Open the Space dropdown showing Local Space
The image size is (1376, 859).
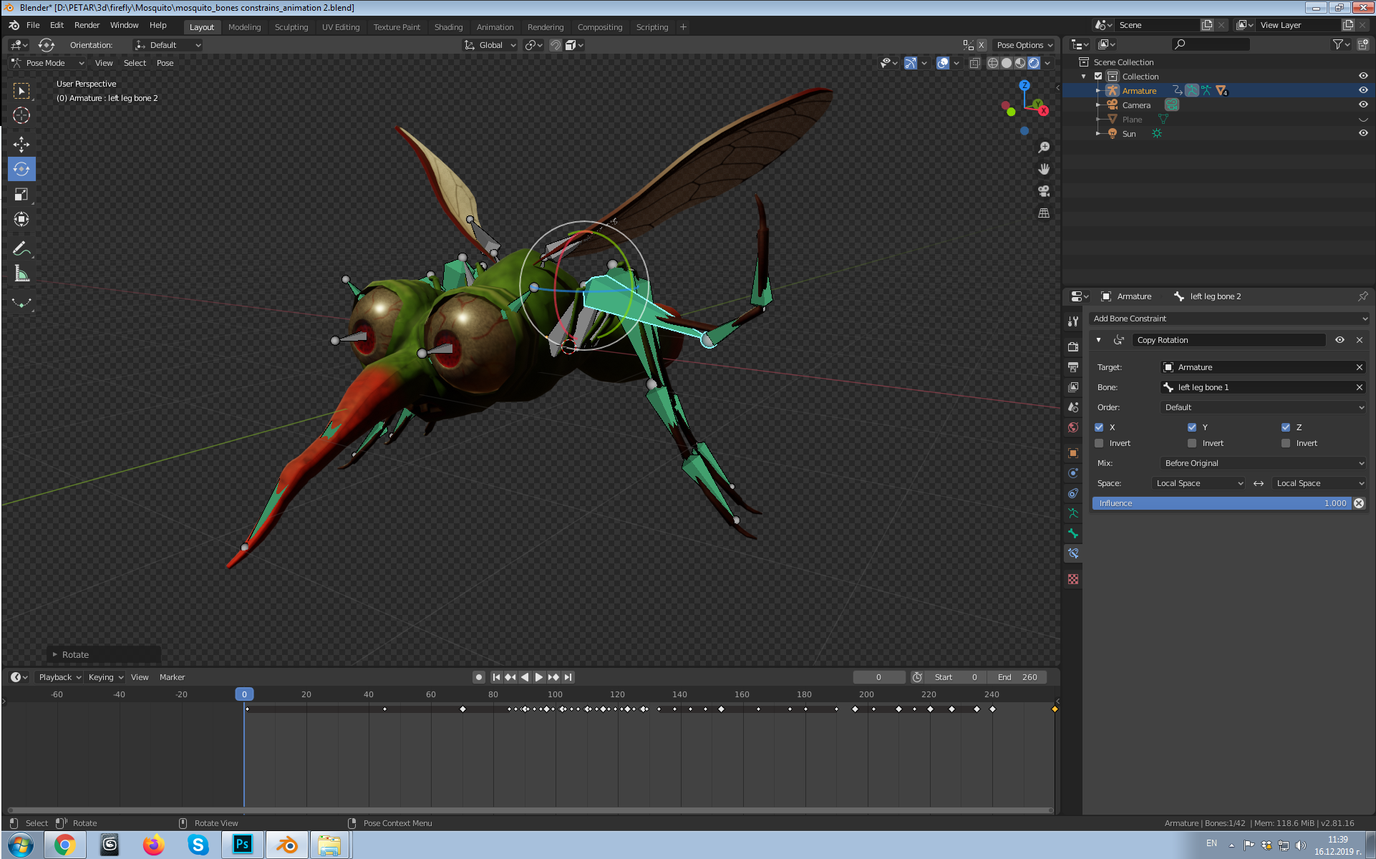tap(1200, 483)
